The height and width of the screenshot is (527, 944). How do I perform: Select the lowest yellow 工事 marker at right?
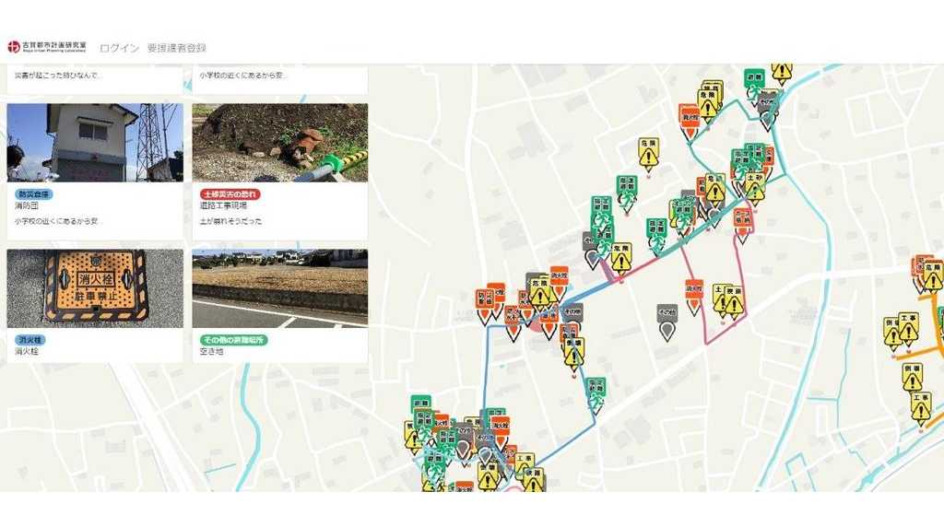pyautogui.click(x=920, y=406)
